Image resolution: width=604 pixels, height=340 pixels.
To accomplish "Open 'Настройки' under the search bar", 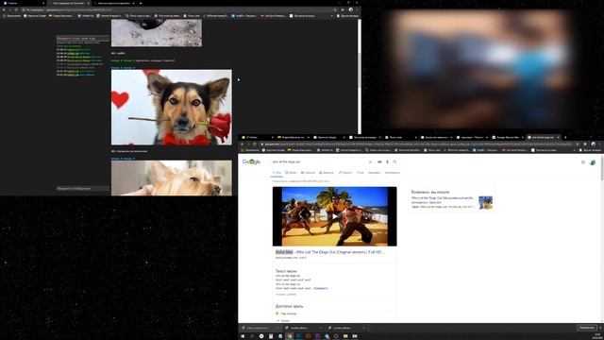I will pos(374,173).
